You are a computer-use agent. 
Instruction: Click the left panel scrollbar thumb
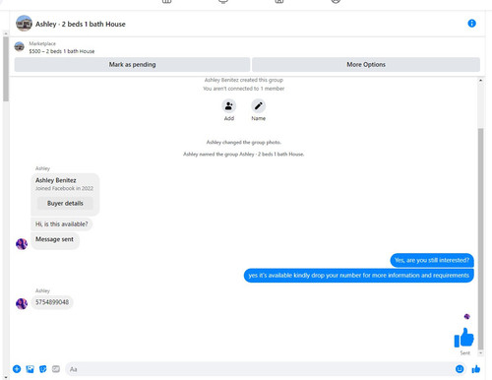(x=6, y=69)
